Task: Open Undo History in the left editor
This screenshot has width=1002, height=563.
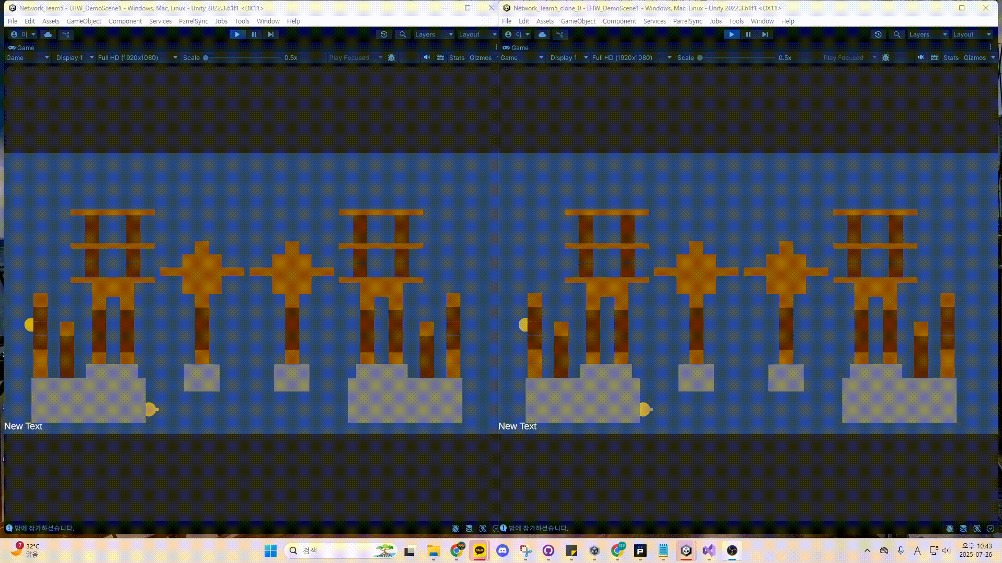Action: (x=384, y=34)
